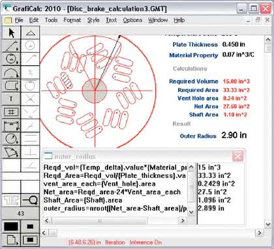Open the Options menu
This screenshot has height=249, width=274.
132,20
